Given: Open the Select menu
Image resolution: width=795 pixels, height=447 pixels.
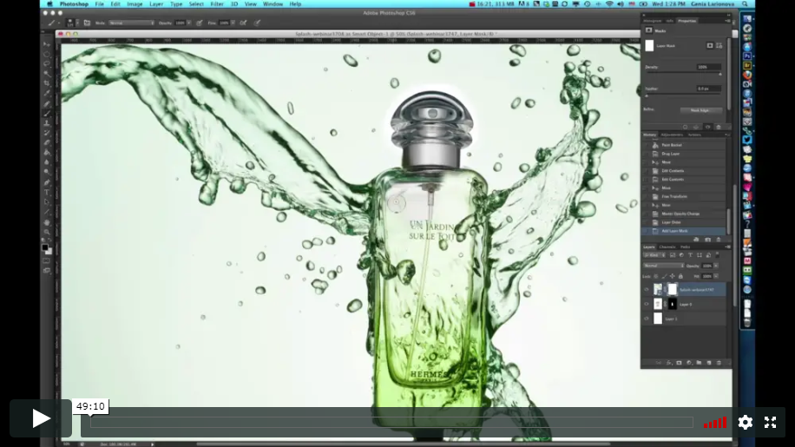Looking at the screenshot, I should (196, 4).
